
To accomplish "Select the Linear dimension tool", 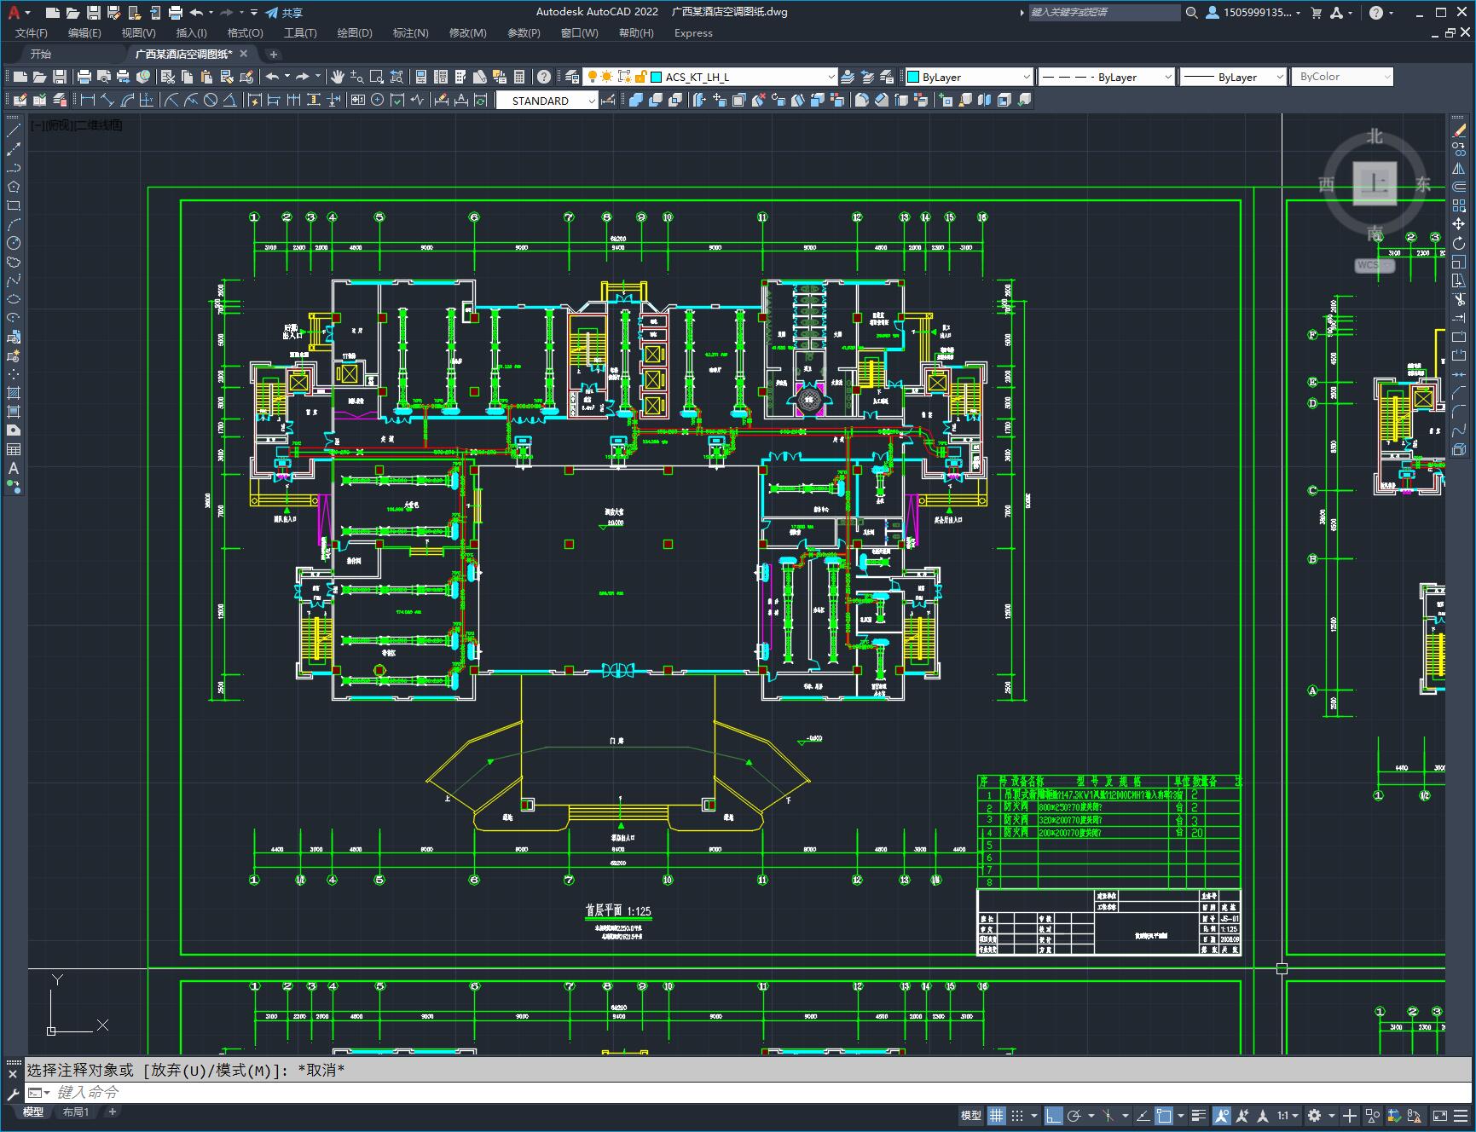I will (87, 101).
